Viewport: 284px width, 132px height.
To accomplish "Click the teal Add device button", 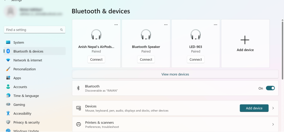I will pos(254,108).
